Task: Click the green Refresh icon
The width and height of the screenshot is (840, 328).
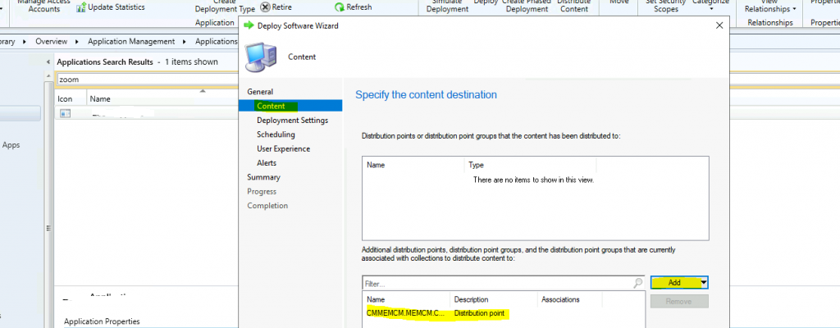Action: (x=340, y=7)
